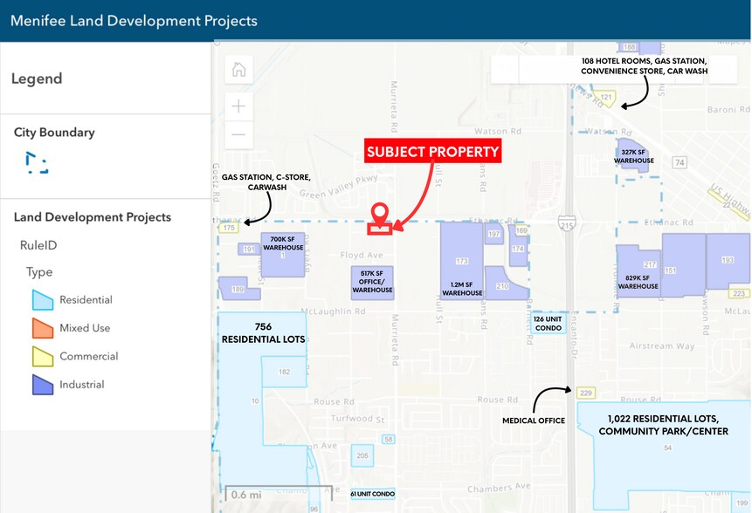Click the Menifee Land Development Projects title
The width and height of the screenshot is (752, 513).
pyautogui.click(x=134, y=20)
